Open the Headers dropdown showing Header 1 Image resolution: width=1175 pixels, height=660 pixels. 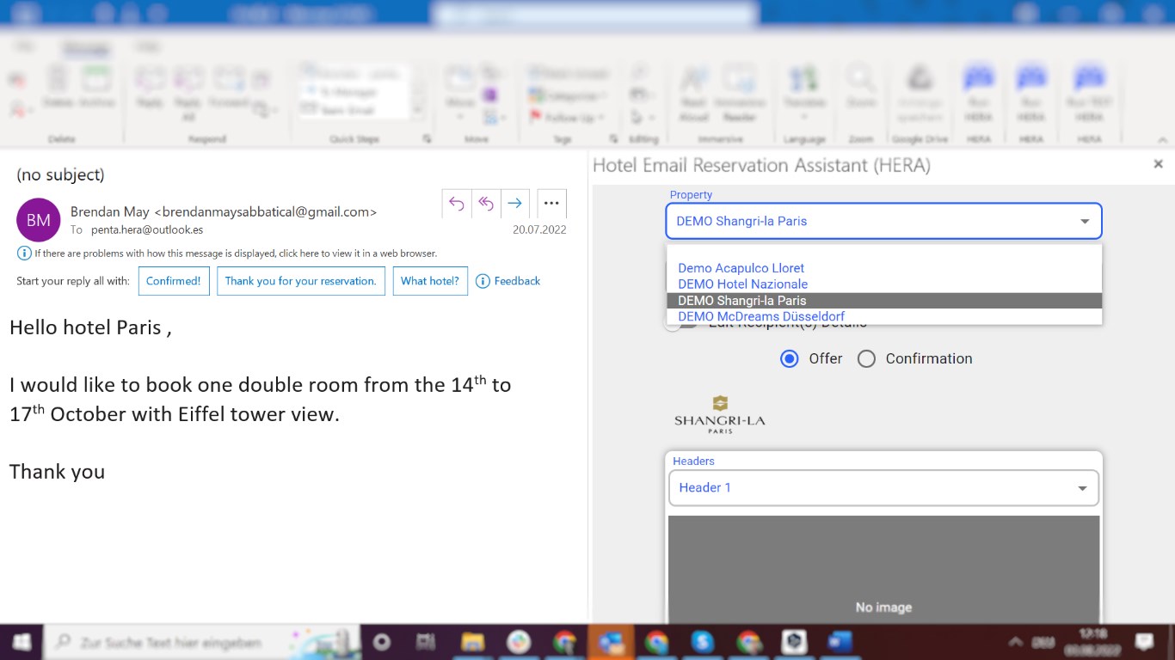click(x=883, y=487)
